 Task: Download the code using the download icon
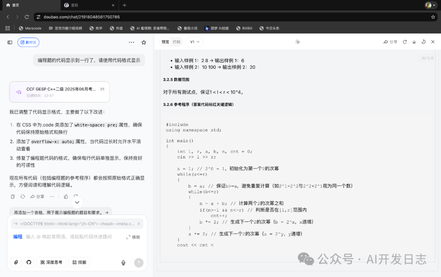coord(414,42)
